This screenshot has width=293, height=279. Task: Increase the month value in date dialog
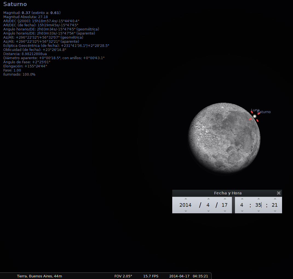(x=208, y=199)
